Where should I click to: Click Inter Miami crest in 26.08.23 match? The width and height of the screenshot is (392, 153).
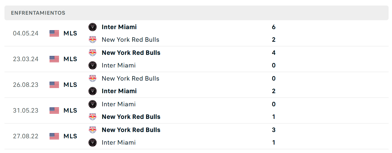pyautogui.click(x=93, y=91)
